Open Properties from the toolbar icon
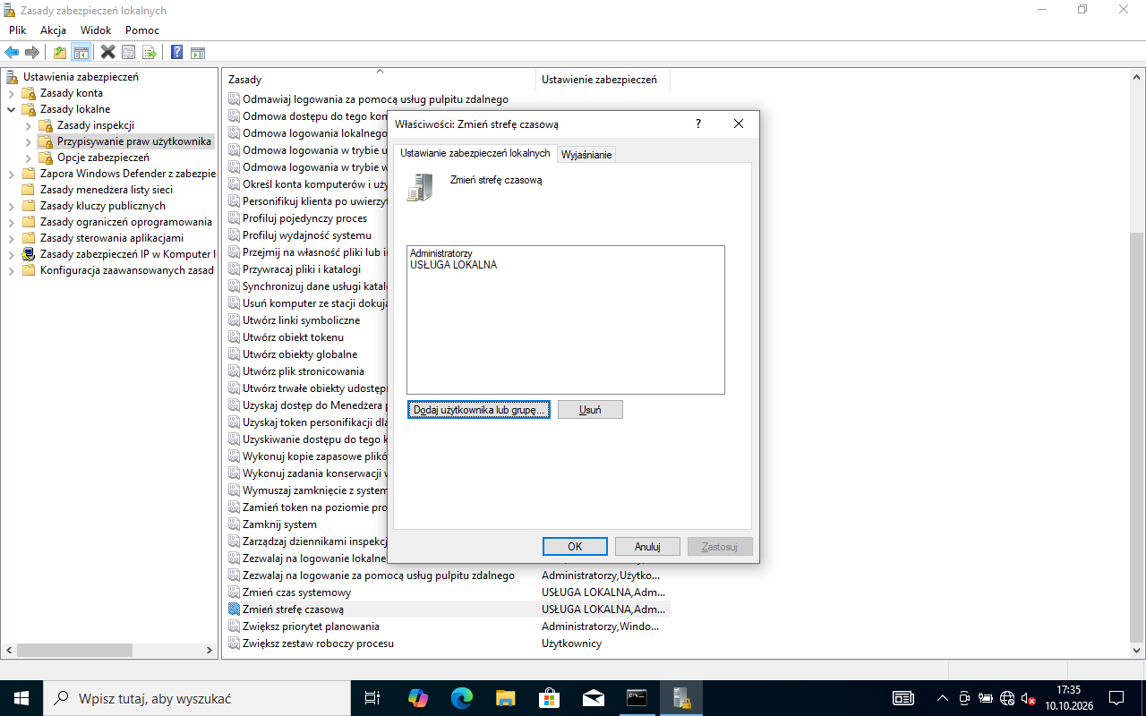This screenshot has height=716, width=1146. (129, 53)
